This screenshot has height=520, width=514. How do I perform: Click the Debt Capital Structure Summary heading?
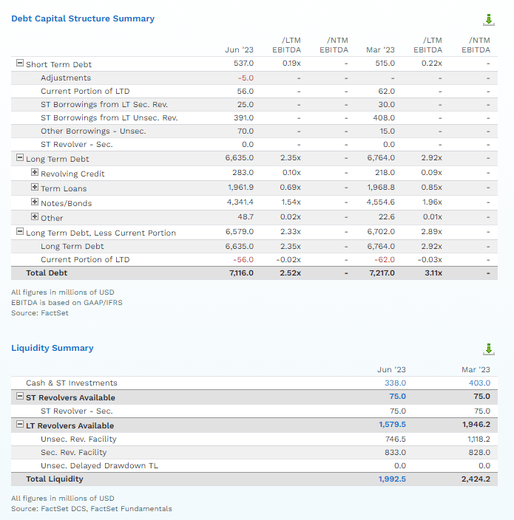[83, 18]
